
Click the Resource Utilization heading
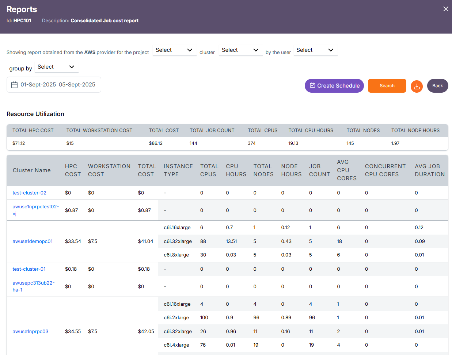coord(35,114)
